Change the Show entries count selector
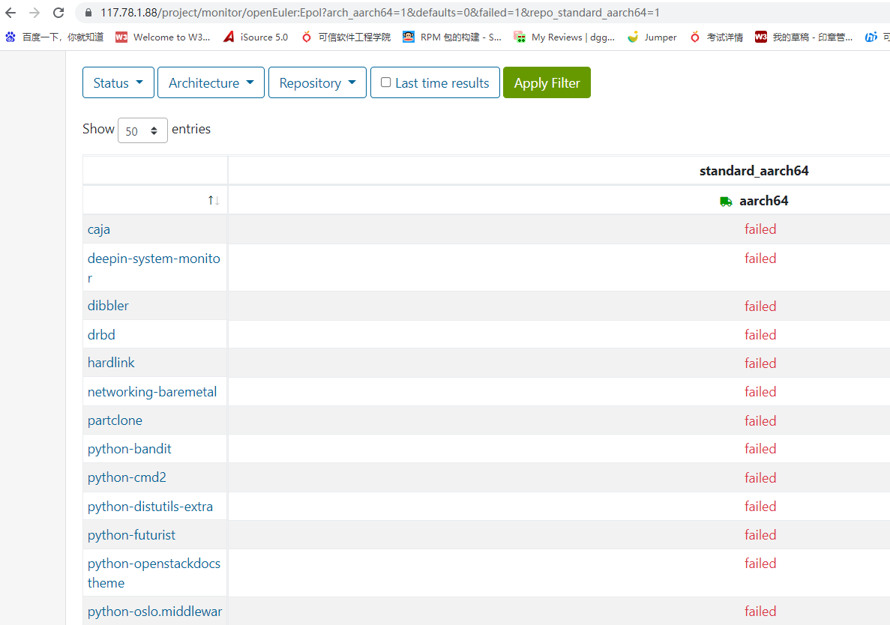Screen dimensions: 890x625 (x=142, y=130)
